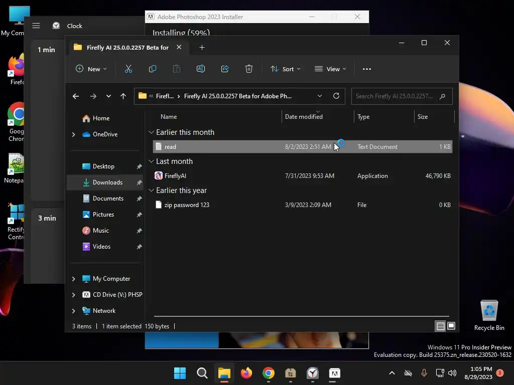Open the See more three-dots menu

pos(367,69)
